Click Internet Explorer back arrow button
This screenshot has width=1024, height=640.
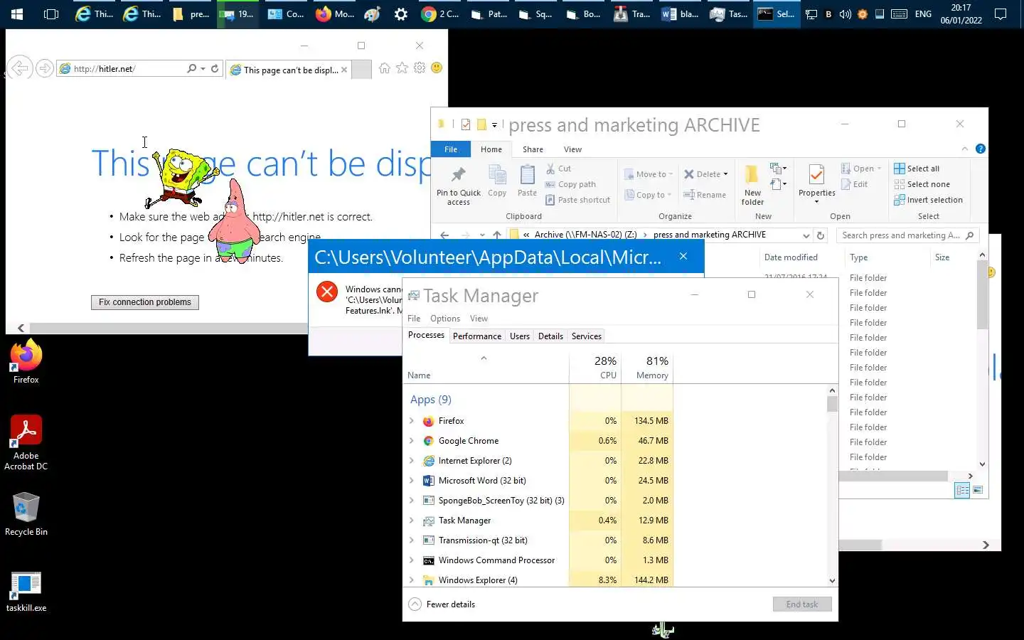20,68
